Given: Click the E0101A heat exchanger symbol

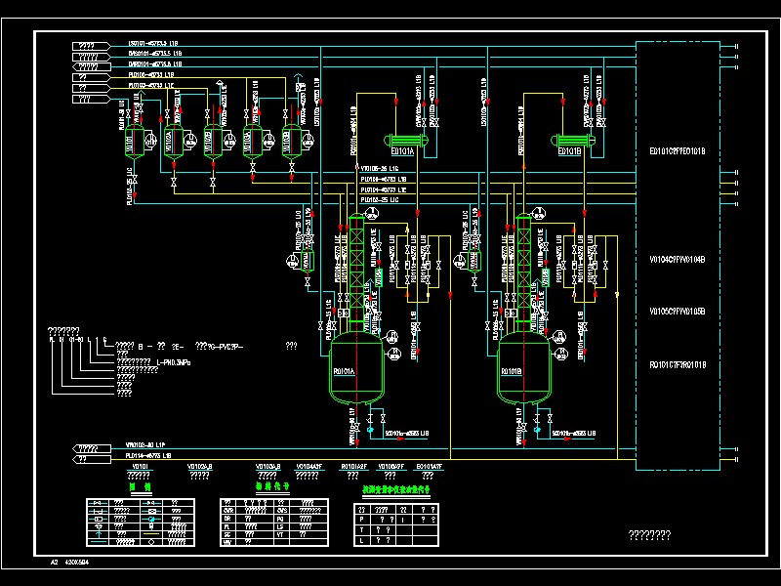Looking at the screenshot, I should 406,141.
